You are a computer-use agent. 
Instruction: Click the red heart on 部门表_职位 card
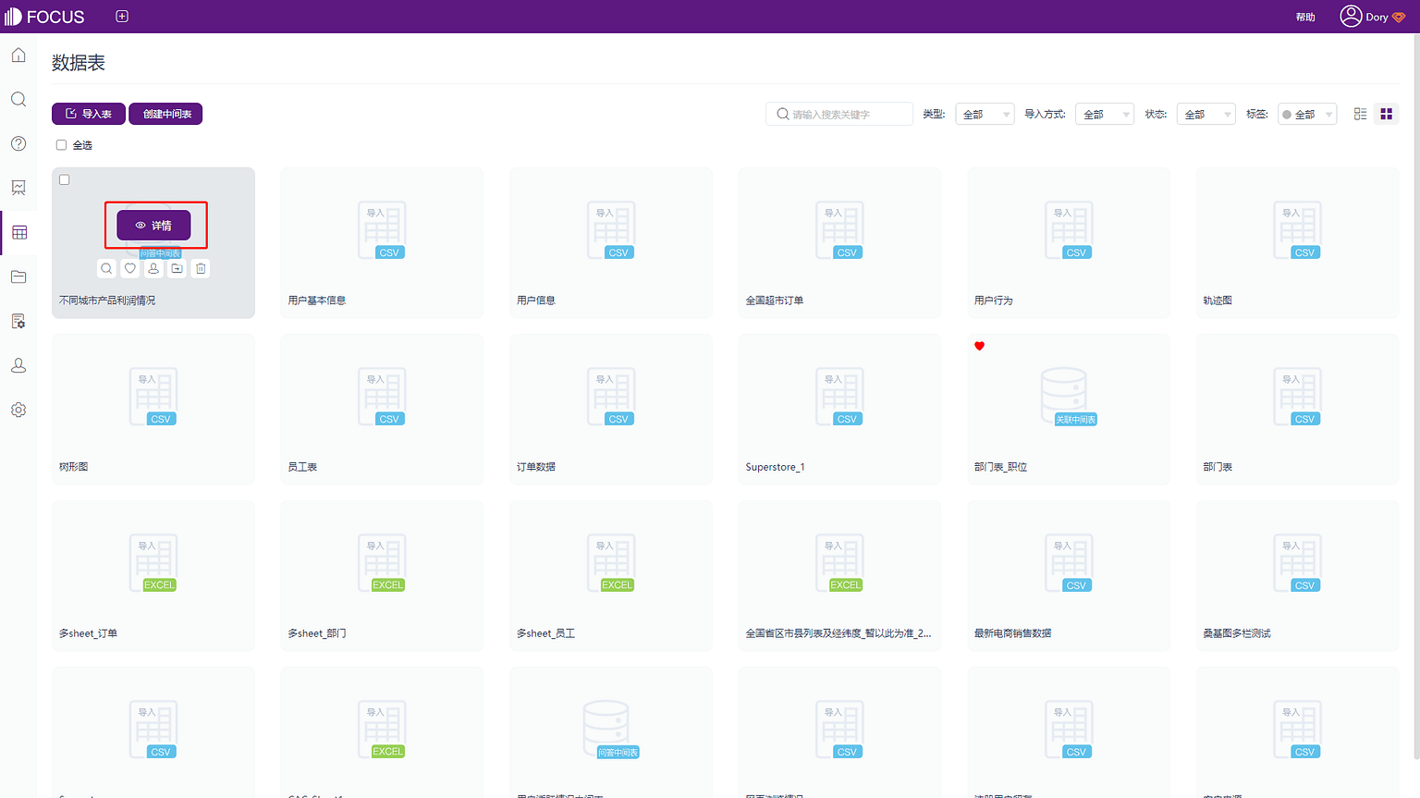pos(979,346)
